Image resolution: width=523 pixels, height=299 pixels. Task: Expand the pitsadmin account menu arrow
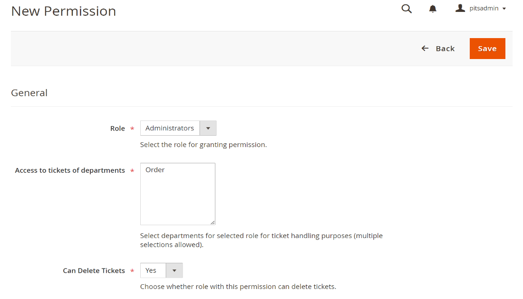[x=504, y=9]
